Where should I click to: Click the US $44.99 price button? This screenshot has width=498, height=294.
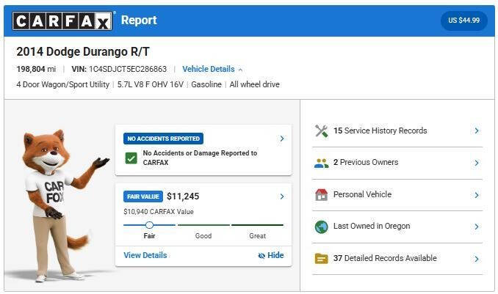coord(463,21)
